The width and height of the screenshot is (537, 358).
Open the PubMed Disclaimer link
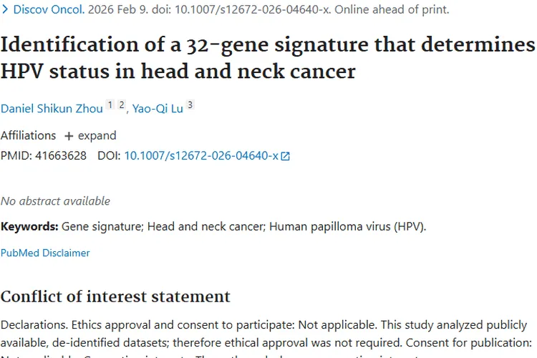tap(45, 253)
